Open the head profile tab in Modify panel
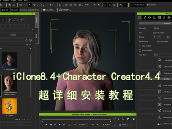 tap(164, 18)
